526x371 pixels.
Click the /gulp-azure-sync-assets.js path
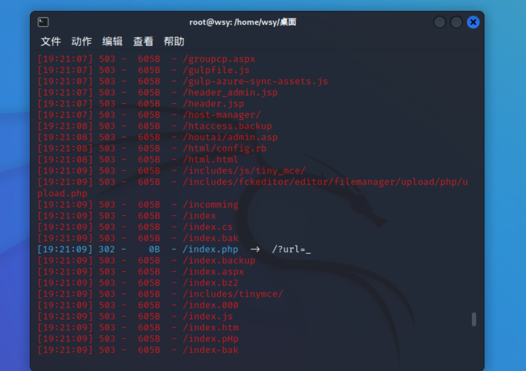[255, 81]
